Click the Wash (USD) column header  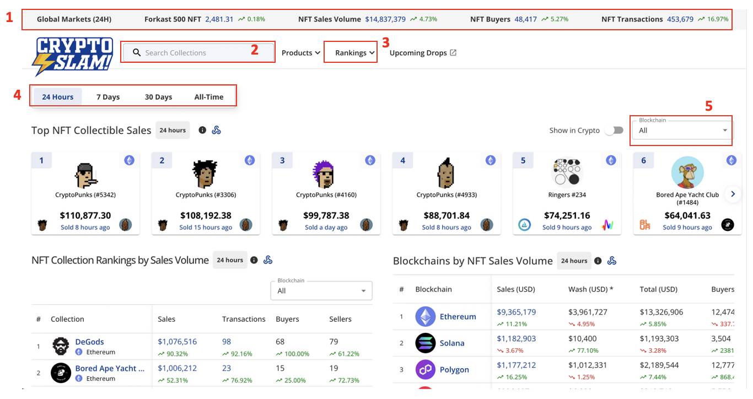(590, 289)
